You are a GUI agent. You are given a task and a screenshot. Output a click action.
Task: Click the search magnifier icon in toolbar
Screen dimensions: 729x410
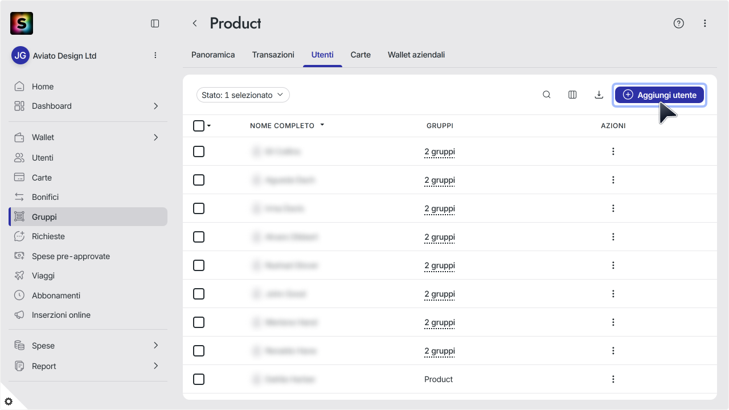pos(547,95)
